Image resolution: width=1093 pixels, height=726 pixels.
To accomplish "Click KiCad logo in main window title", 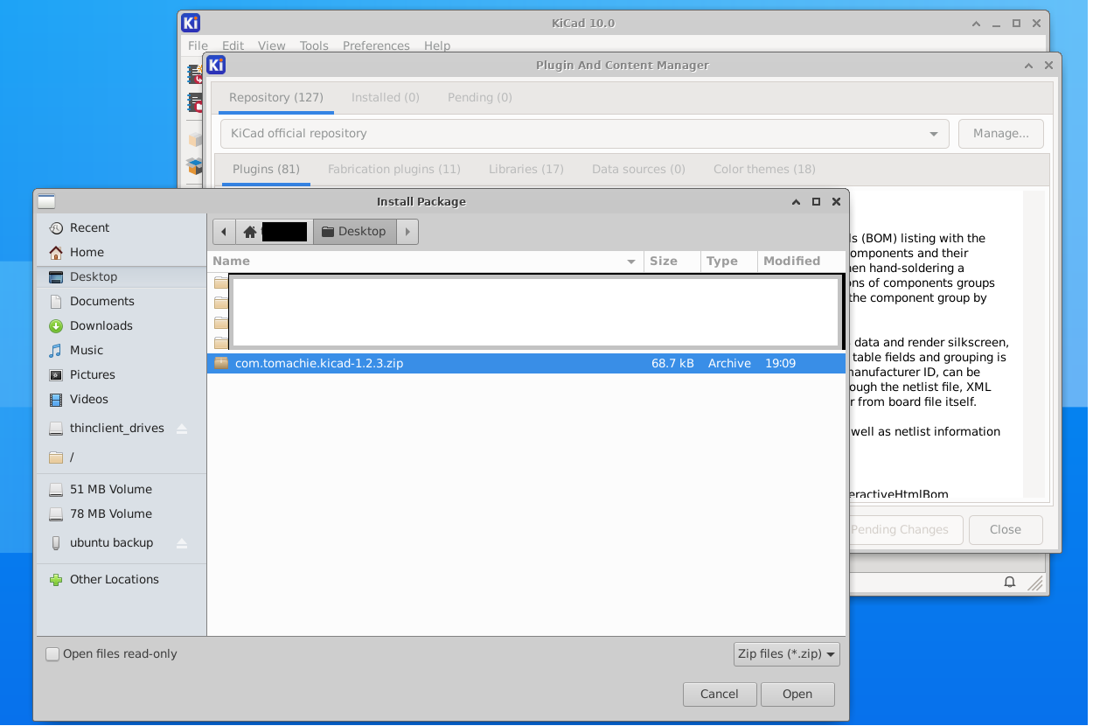I will tap(191, 23).
